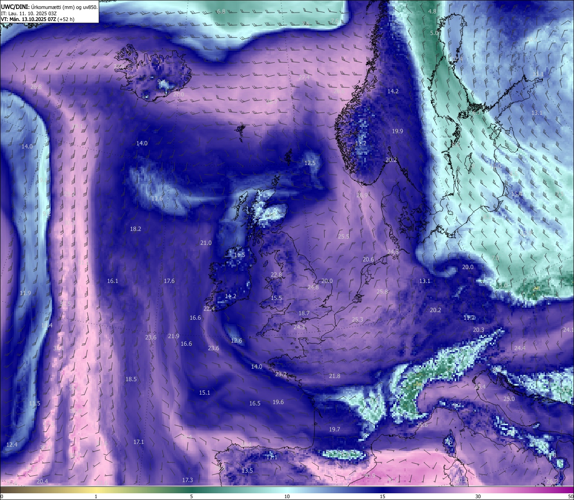This screenshot has width=574, height=500.
Task: Click the 17.6 value label
Action: tap(169, 281)
